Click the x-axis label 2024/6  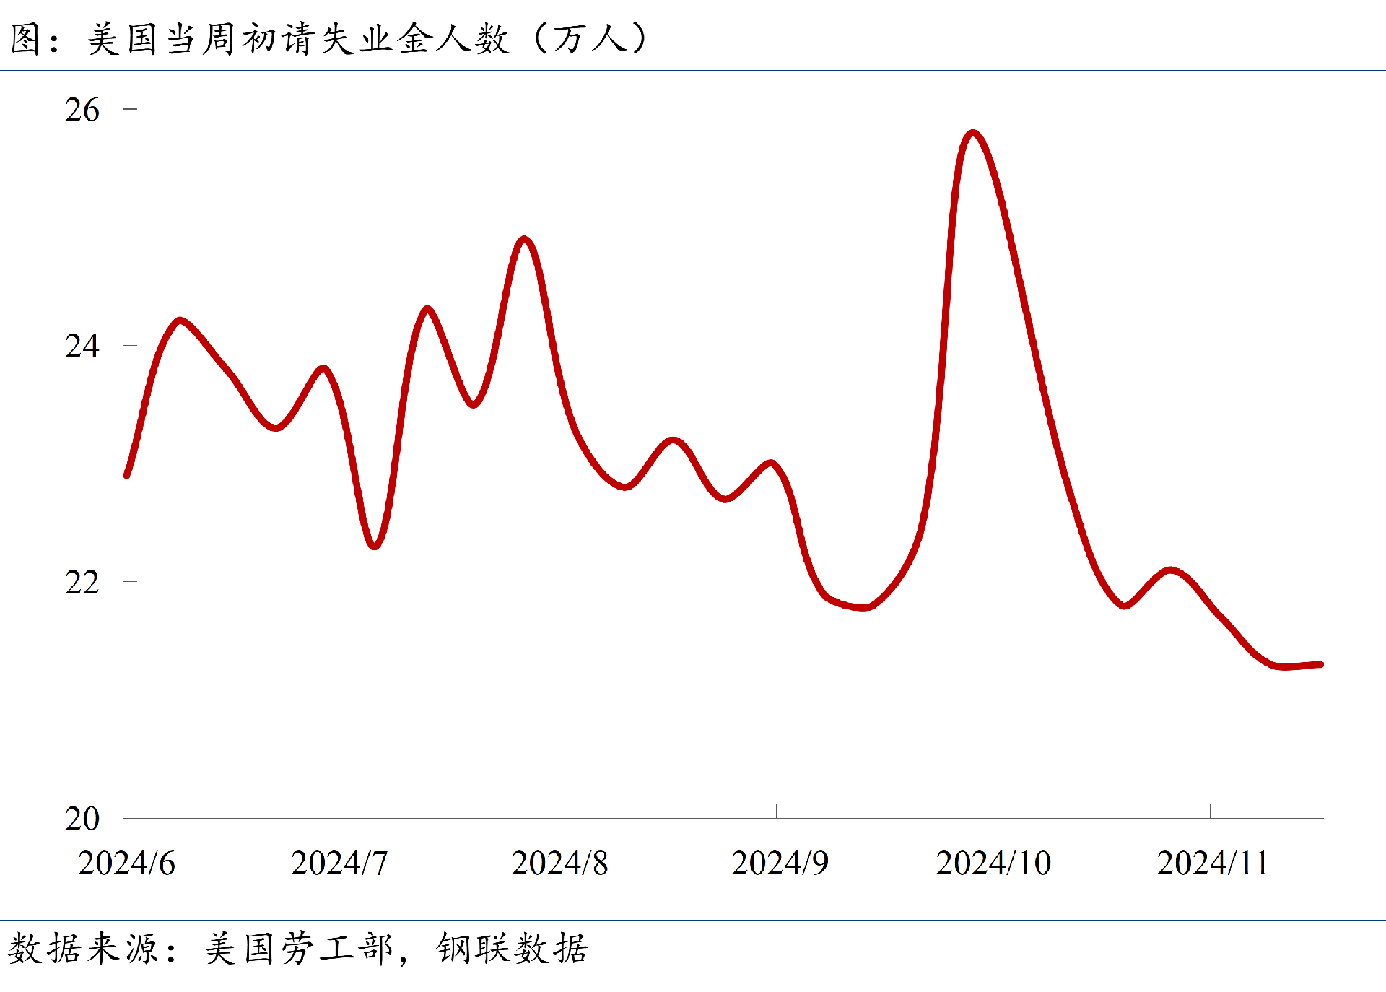click(x=126, y=863)
